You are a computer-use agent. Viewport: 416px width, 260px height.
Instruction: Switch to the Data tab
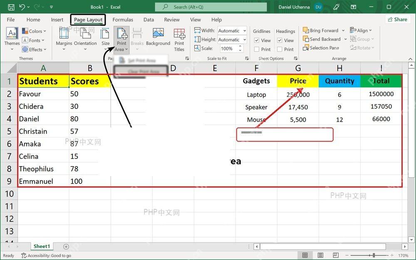point(149,20)
